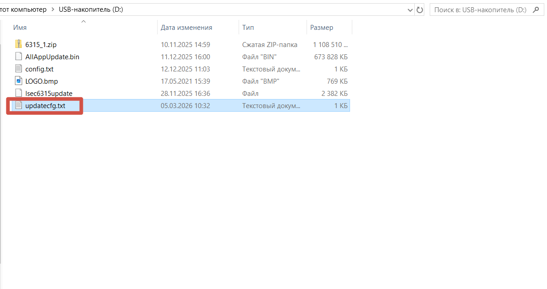Click the updatecfg.txt document icon
Screen dimensions: 547x289
[x=19, y=105]
